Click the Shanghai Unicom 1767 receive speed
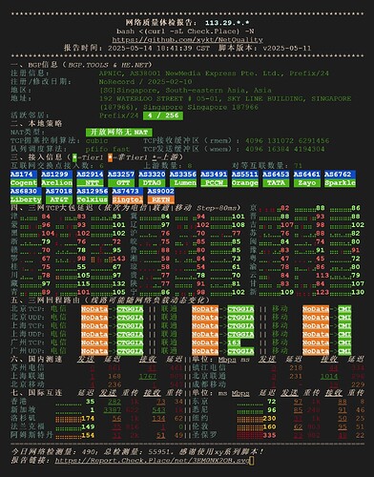 point(148,376)
